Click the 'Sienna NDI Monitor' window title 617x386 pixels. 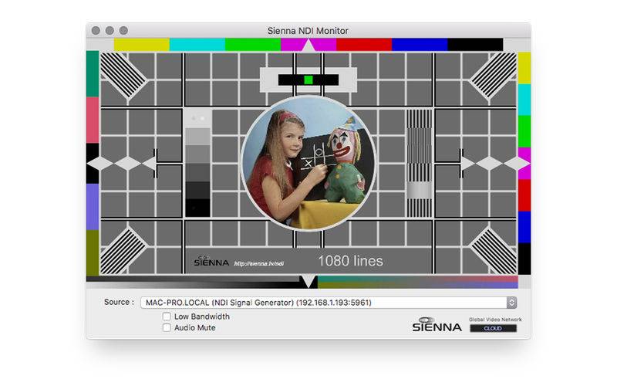click(308, 30)
